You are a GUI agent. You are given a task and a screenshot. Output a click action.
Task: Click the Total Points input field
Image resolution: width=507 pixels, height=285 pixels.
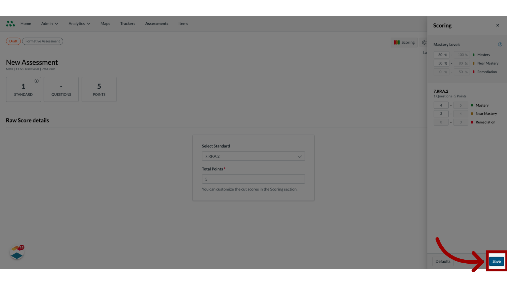[253, 179]
